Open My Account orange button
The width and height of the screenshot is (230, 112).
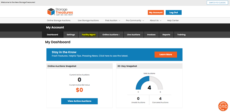[156, 13]
